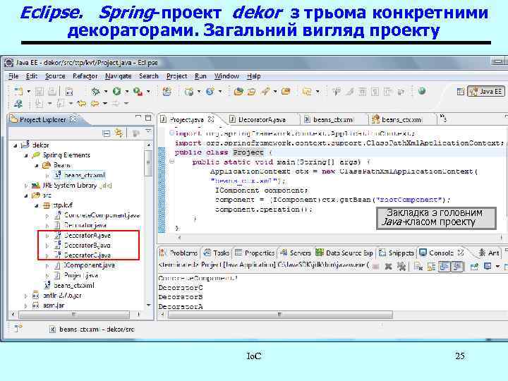Open the Refactor menu

pyautogui.click(x=85, y=76)
